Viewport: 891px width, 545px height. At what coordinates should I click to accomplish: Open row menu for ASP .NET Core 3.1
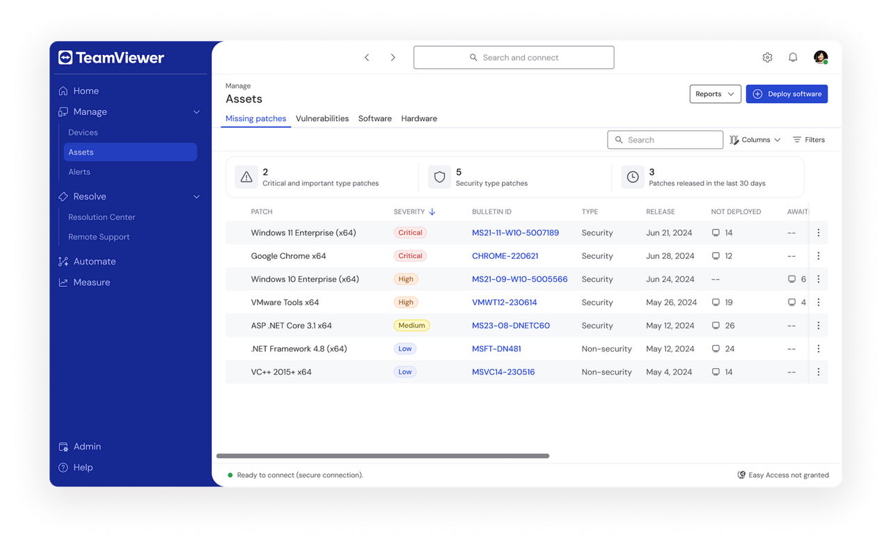click(x=819, y=326)
